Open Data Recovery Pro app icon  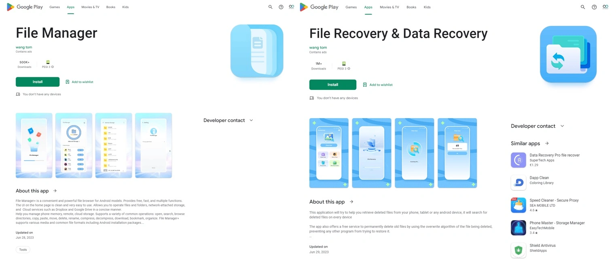click(x=519, y=160)
